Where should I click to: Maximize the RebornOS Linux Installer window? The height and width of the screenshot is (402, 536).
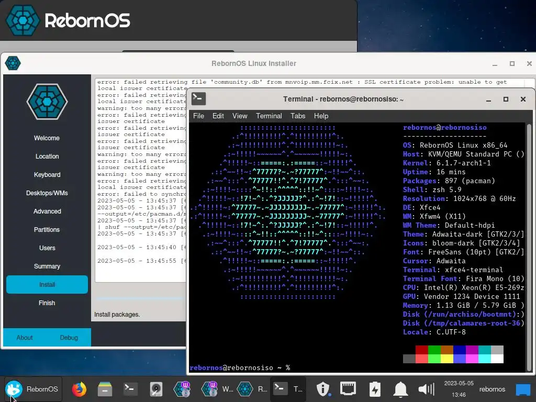(512, 63)
